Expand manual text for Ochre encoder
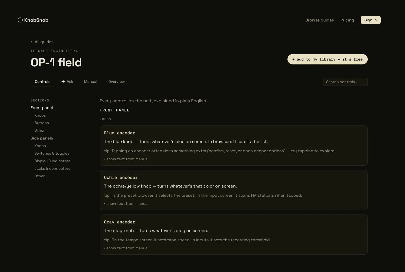Screen dimensions: 405x272 (x=126, y=204)
